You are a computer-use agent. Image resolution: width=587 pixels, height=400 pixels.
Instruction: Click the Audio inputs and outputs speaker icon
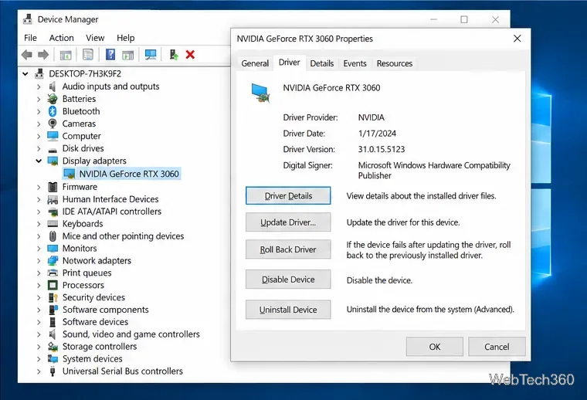(53, 86)
